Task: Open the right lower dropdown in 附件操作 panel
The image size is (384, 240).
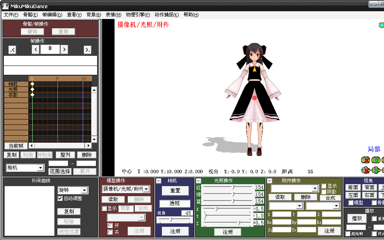Action: click(x=336, y=206)
